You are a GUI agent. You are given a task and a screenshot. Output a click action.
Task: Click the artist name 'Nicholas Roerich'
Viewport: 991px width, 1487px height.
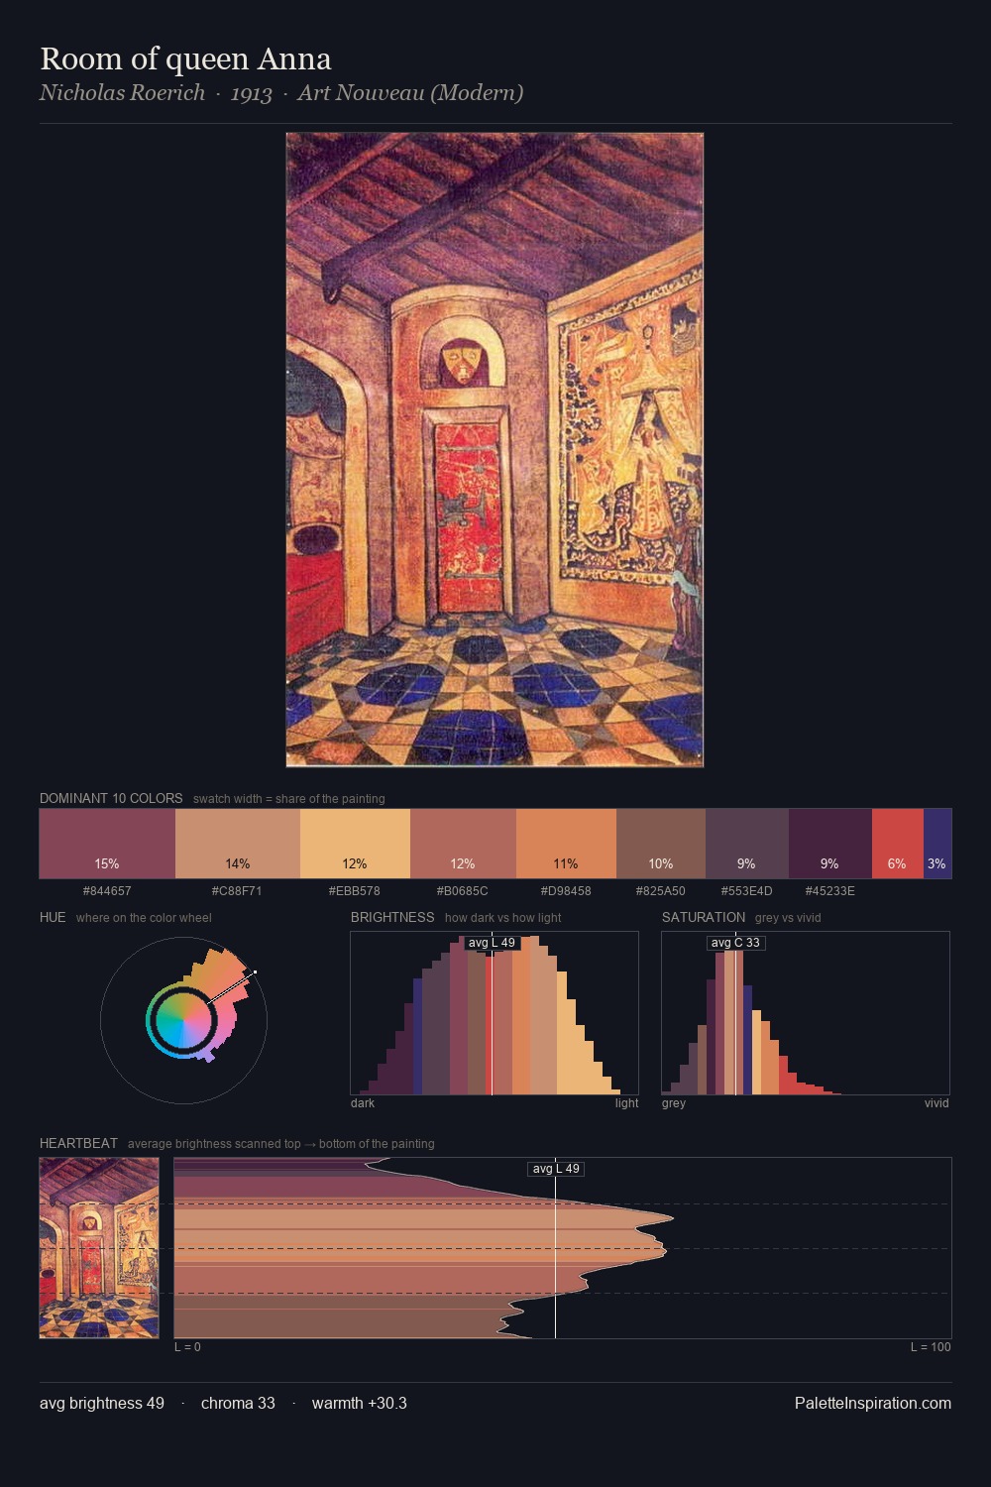122,93
